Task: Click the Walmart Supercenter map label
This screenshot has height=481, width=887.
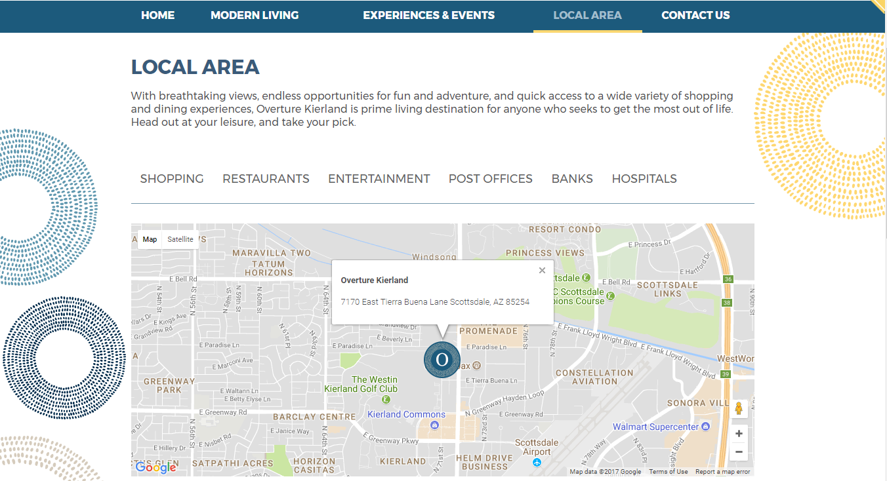Action: tap(655, 427)
